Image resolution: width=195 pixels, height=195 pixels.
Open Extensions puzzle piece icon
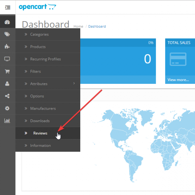(x=7, y=46)
